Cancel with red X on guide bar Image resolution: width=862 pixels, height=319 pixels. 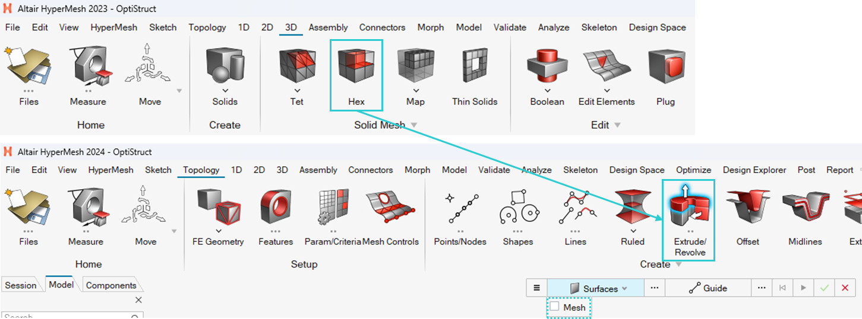point(845,288)
